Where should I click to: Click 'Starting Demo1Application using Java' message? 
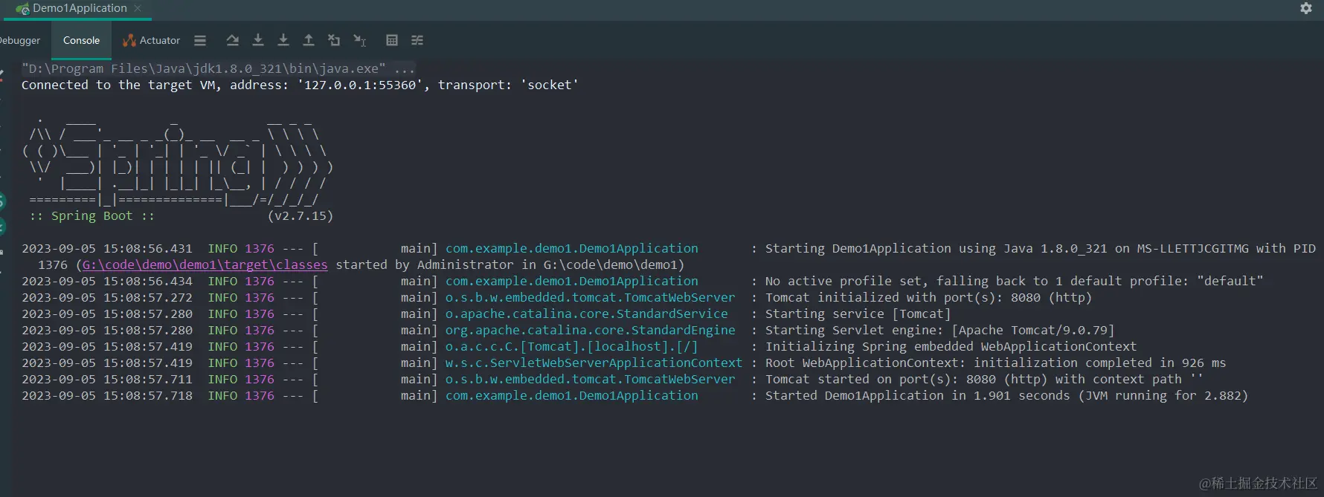(1041, 248)
